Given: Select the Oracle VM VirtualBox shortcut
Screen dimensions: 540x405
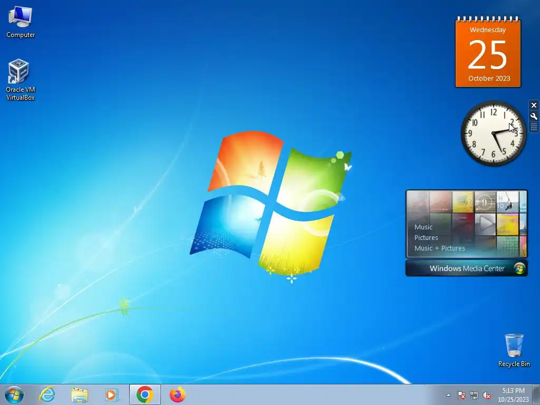Looking at the screenshot, I should pyautogui.click(x=20, y=80).
